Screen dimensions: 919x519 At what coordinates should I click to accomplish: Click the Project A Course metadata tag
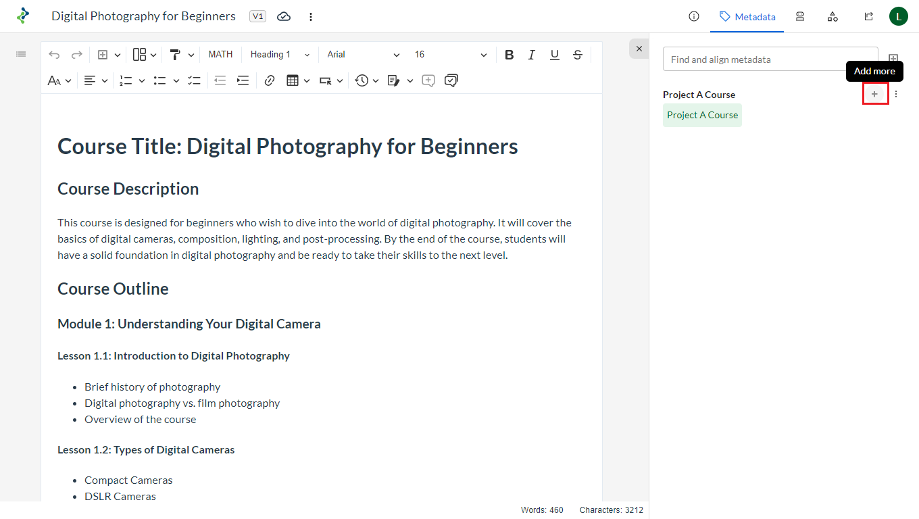702,115
